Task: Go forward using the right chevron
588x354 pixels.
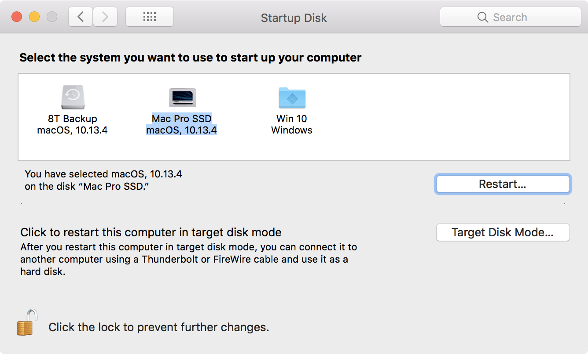Action: click(x=105, y=17)
